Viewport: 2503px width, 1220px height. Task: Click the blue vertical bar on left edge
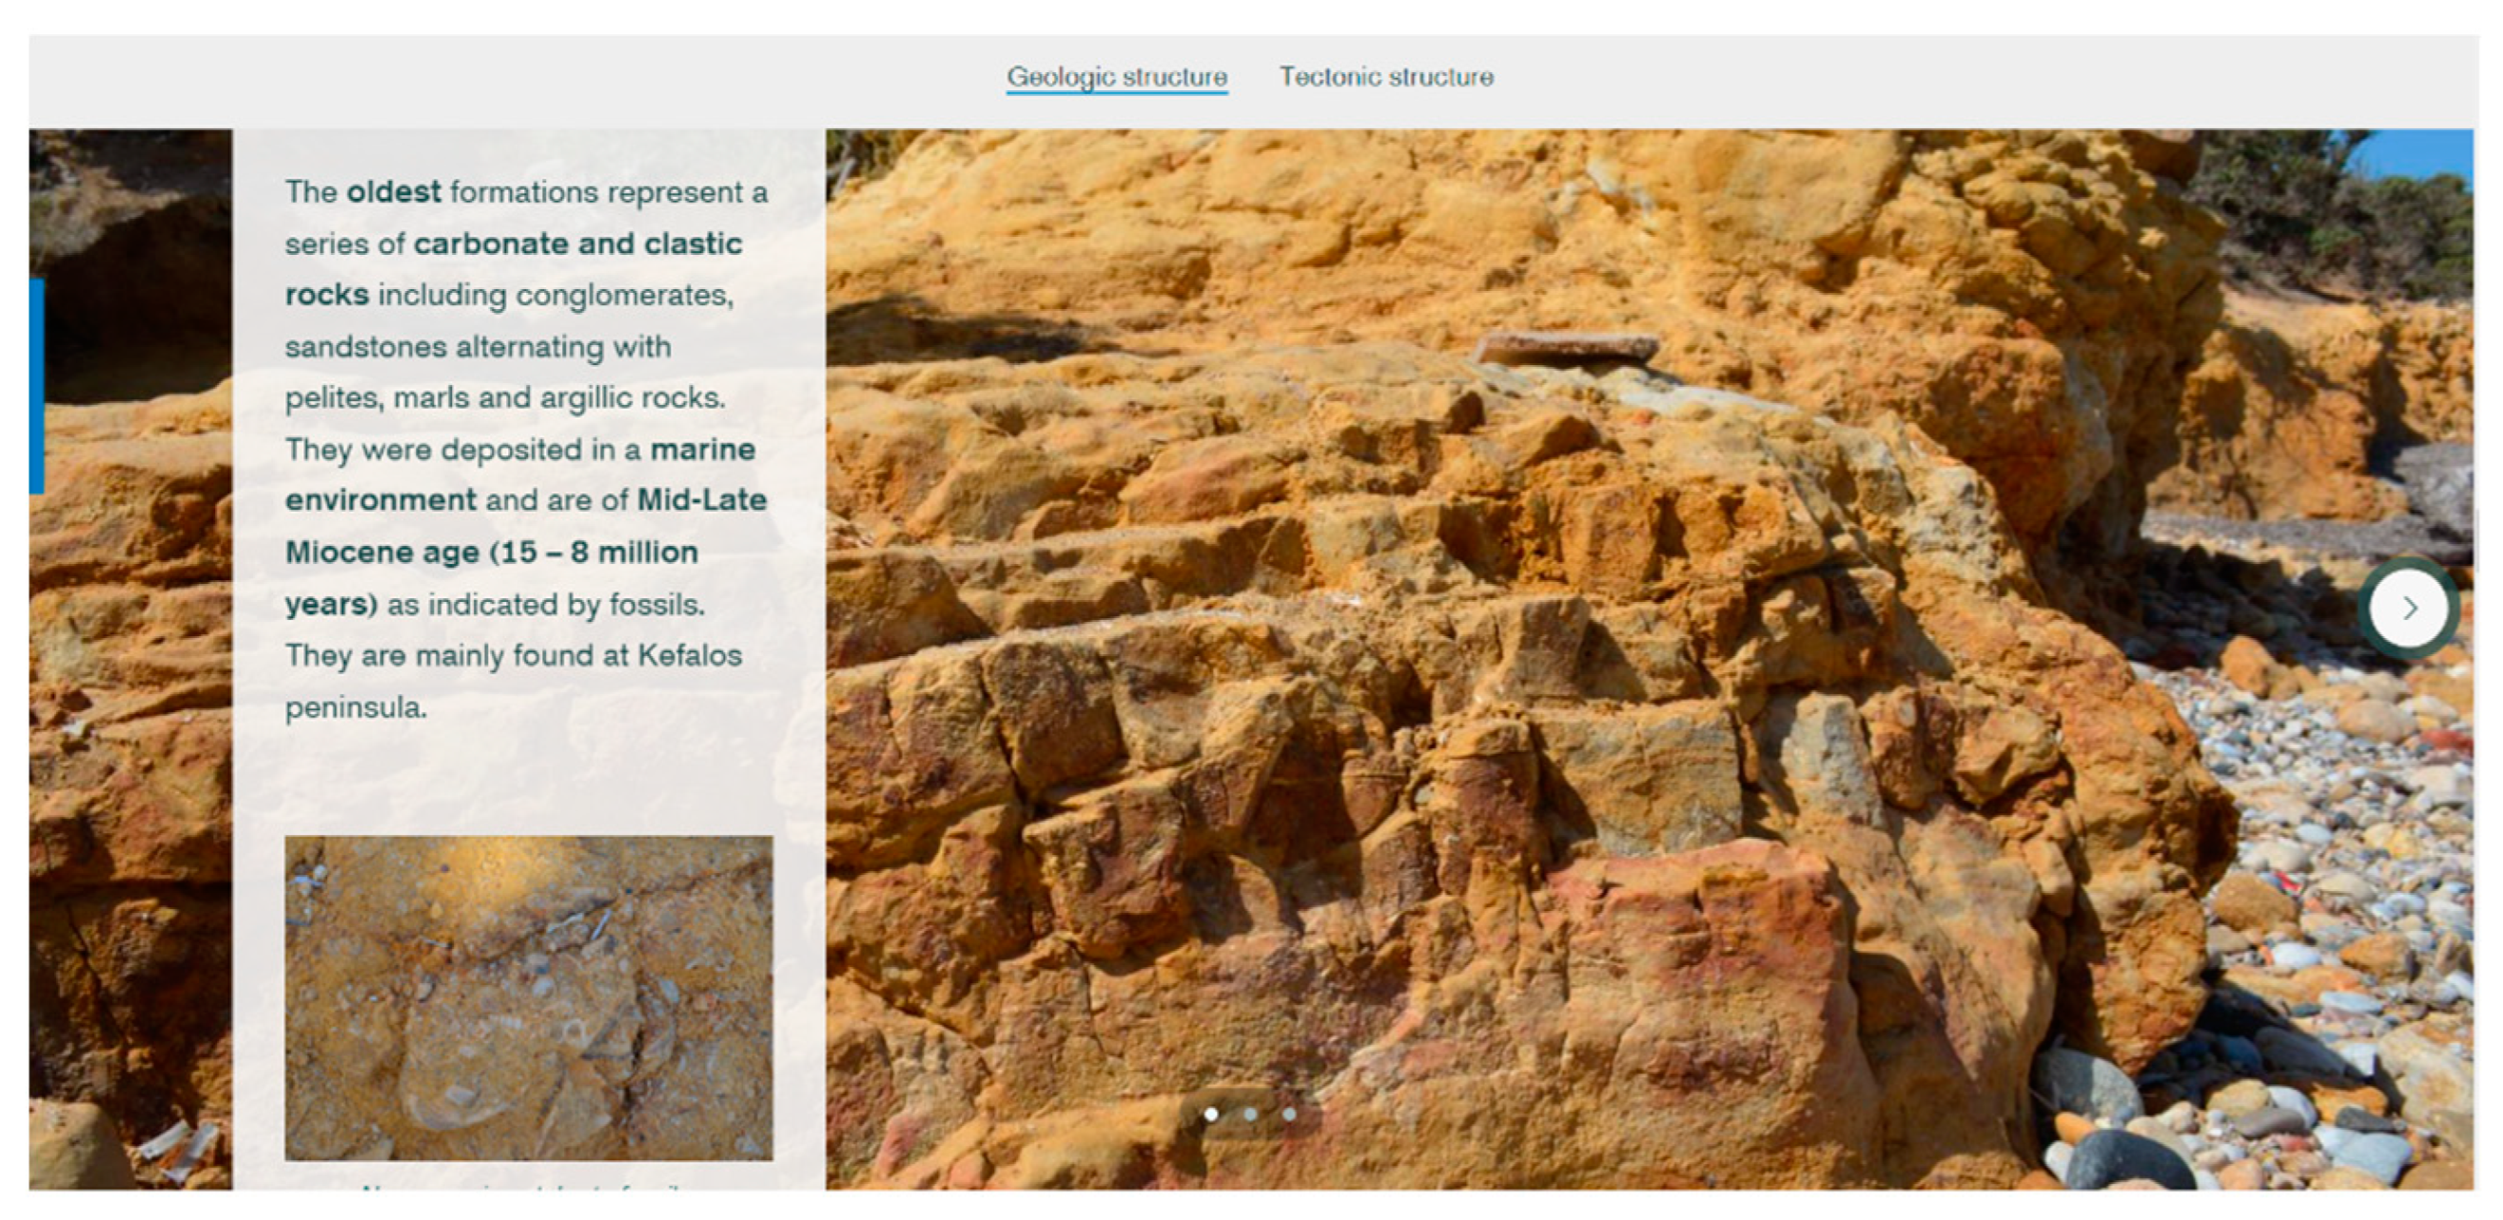coord(36,386)
